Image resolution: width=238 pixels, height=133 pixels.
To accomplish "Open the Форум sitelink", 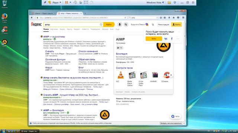I will 49,68.
